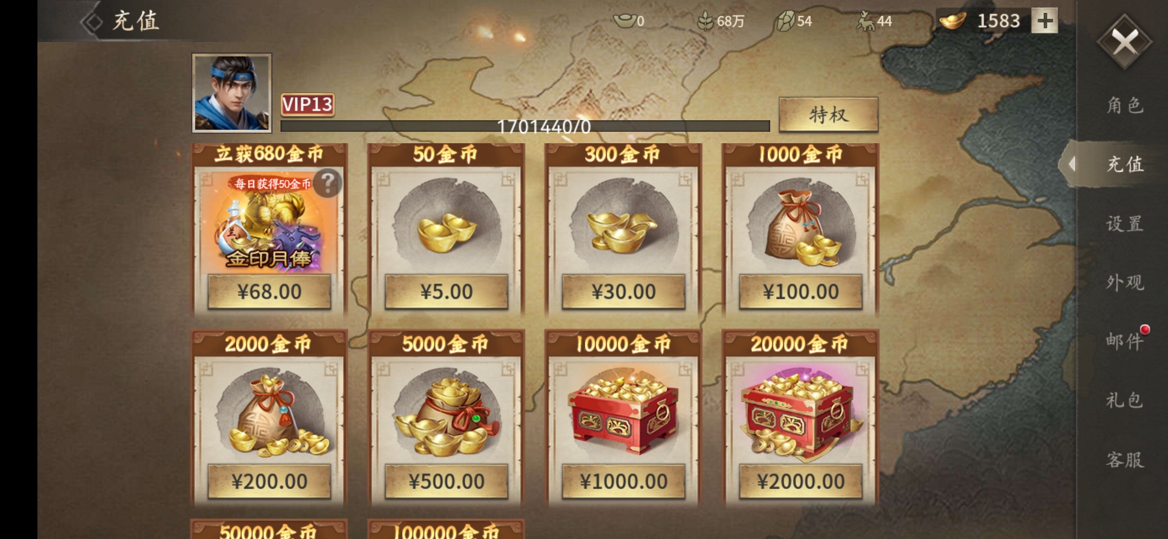The image size is (1168, 539).
Task: Click the back diamond icon beside 充值
Action: 91,22
